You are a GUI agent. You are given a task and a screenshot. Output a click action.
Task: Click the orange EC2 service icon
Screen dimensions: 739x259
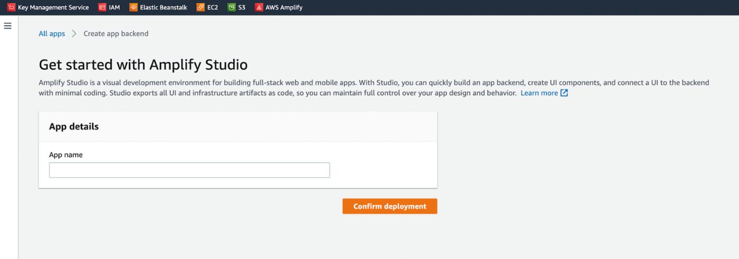(200, 7)
